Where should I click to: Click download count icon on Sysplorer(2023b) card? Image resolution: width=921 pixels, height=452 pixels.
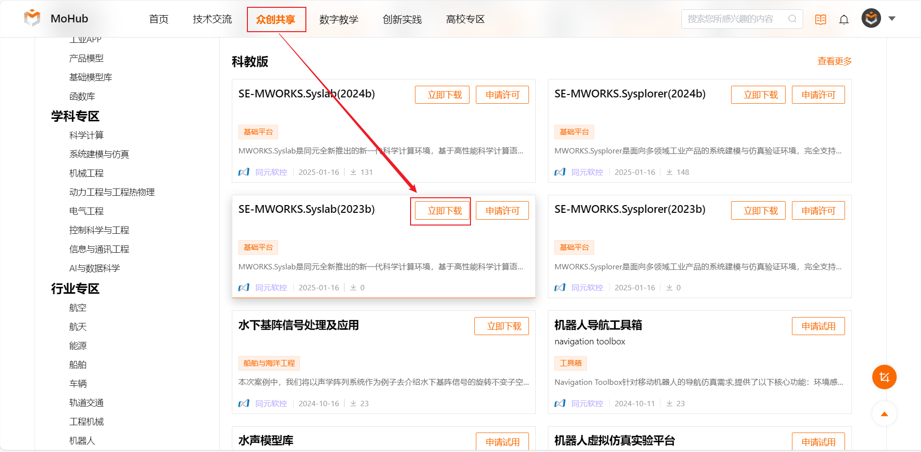click(x=670, y=287)
